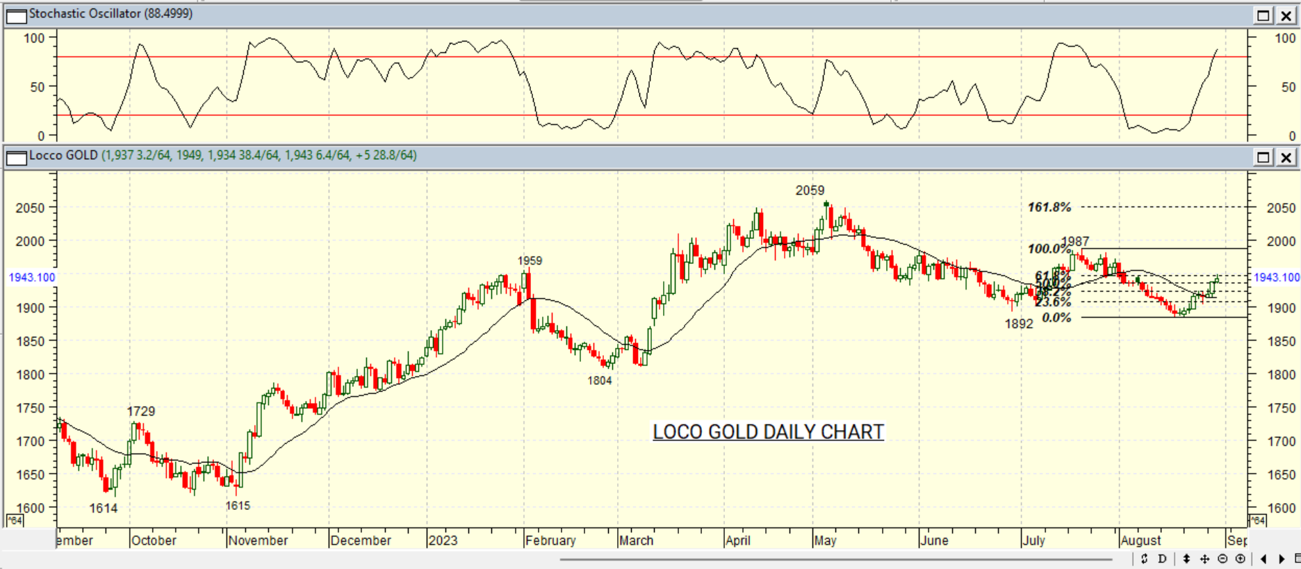Click the 1804 low price annotation
The width and height of the screenshot is (1301, 569).
pyautogui.click(x=600, y=380)
